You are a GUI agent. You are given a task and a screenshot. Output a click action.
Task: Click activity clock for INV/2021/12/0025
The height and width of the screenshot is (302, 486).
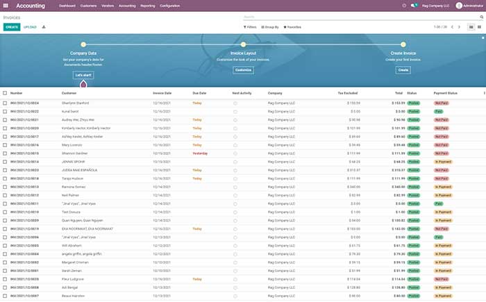pos(235,279)
